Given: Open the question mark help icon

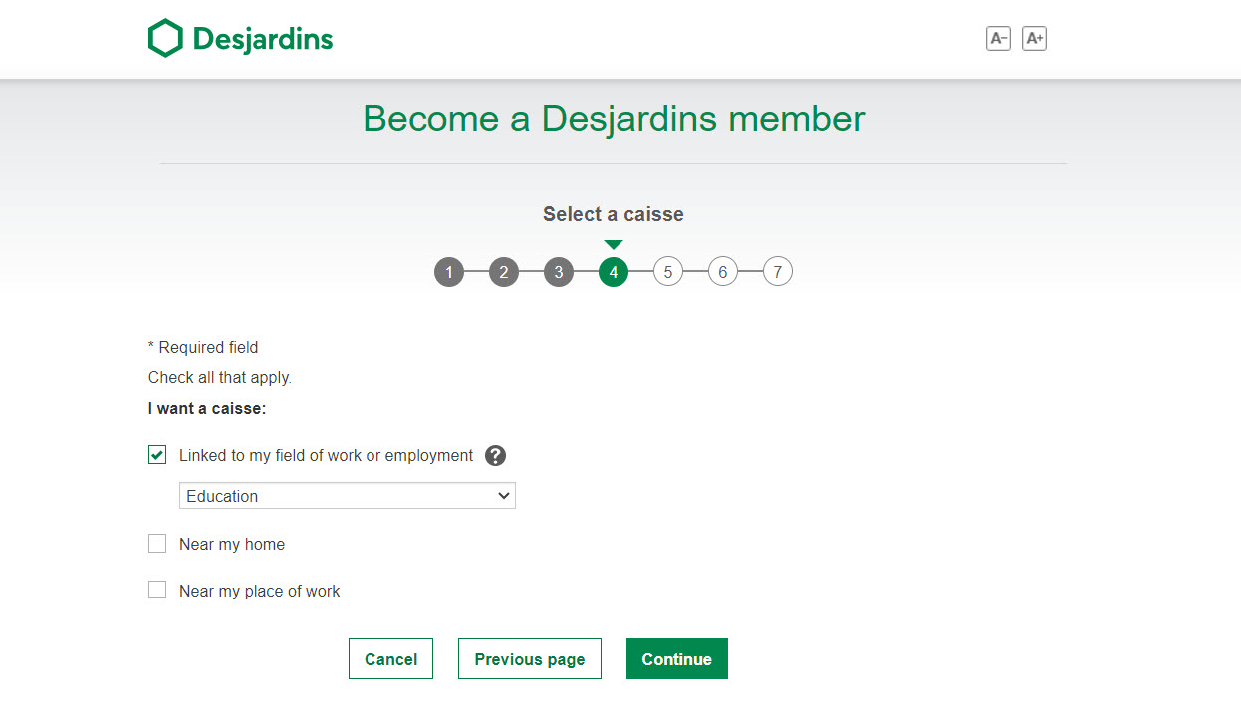Looking at the screenshot, I should tap(496, 456).
